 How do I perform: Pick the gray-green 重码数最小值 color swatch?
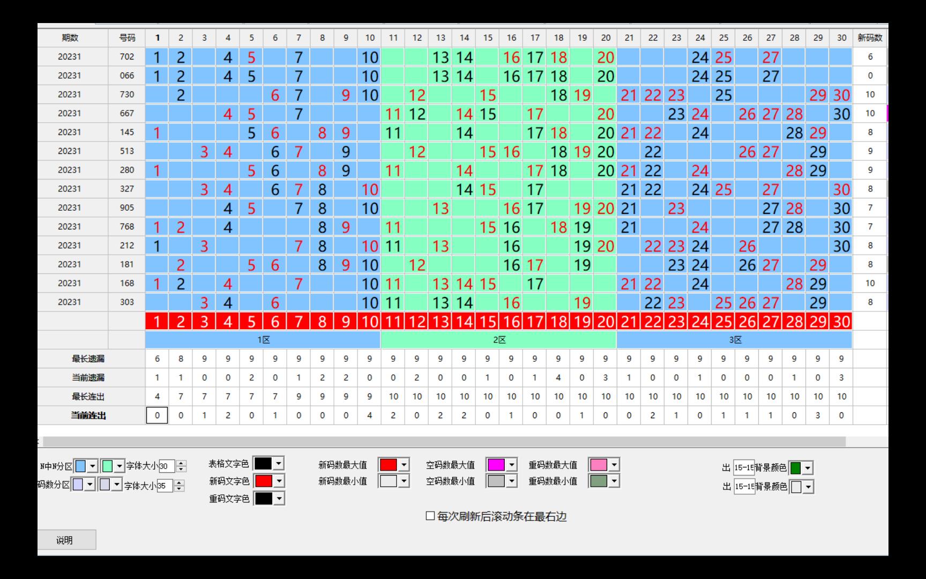point(598,481)
